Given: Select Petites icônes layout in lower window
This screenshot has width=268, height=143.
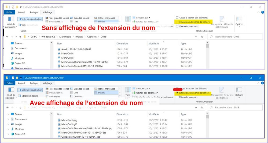Looking at the screenshot, I should pyautogui.click(x=54, y=92).
